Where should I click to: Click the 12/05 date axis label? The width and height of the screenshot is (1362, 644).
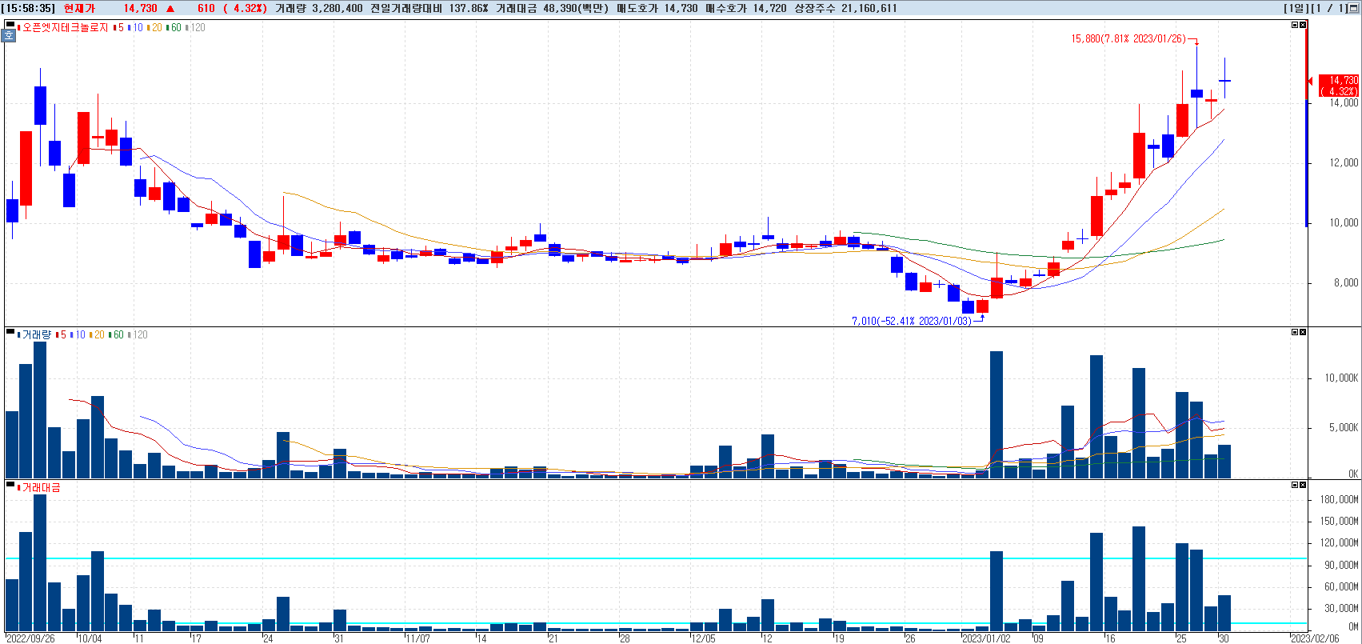[x=703, y=638]
